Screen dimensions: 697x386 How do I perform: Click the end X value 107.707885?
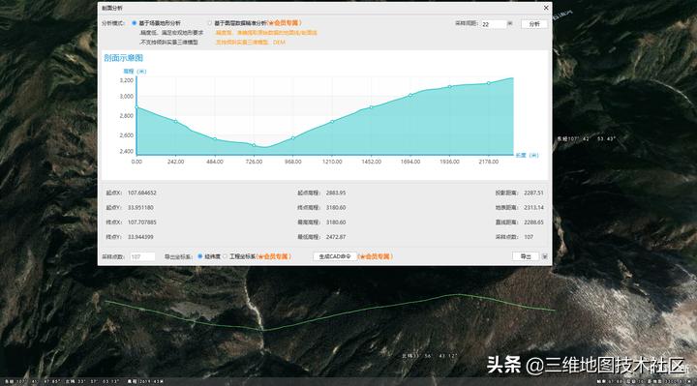point(141,223)
